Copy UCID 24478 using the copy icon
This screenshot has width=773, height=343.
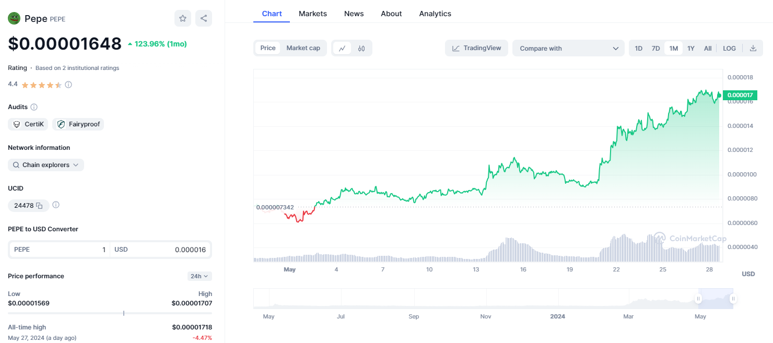click(x=39, y=206)
